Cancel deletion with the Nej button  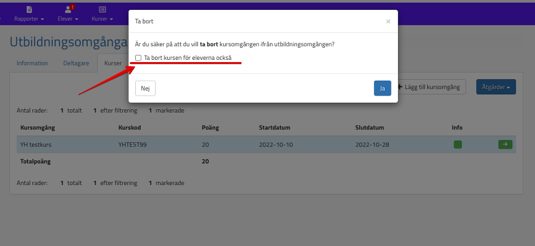pos(145,88)
